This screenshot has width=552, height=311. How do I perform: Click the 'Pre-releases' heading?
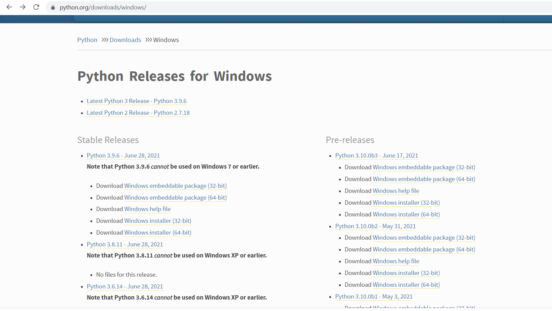point(350,140)
